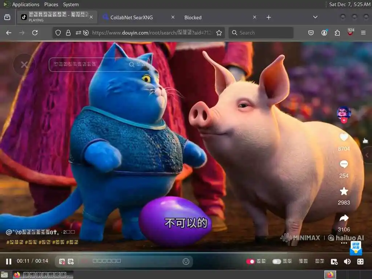Go forward with the forward arrow
Image resolution: width=372 pixels, height=279 pixels.
pyautogui.click(x=22, y=33)
